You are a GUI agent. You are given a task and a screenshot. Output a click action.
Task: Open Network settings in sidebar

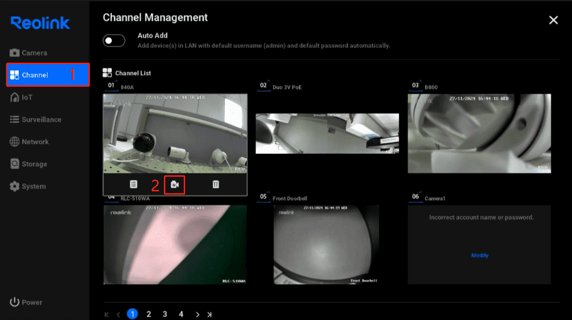(29, 142)
